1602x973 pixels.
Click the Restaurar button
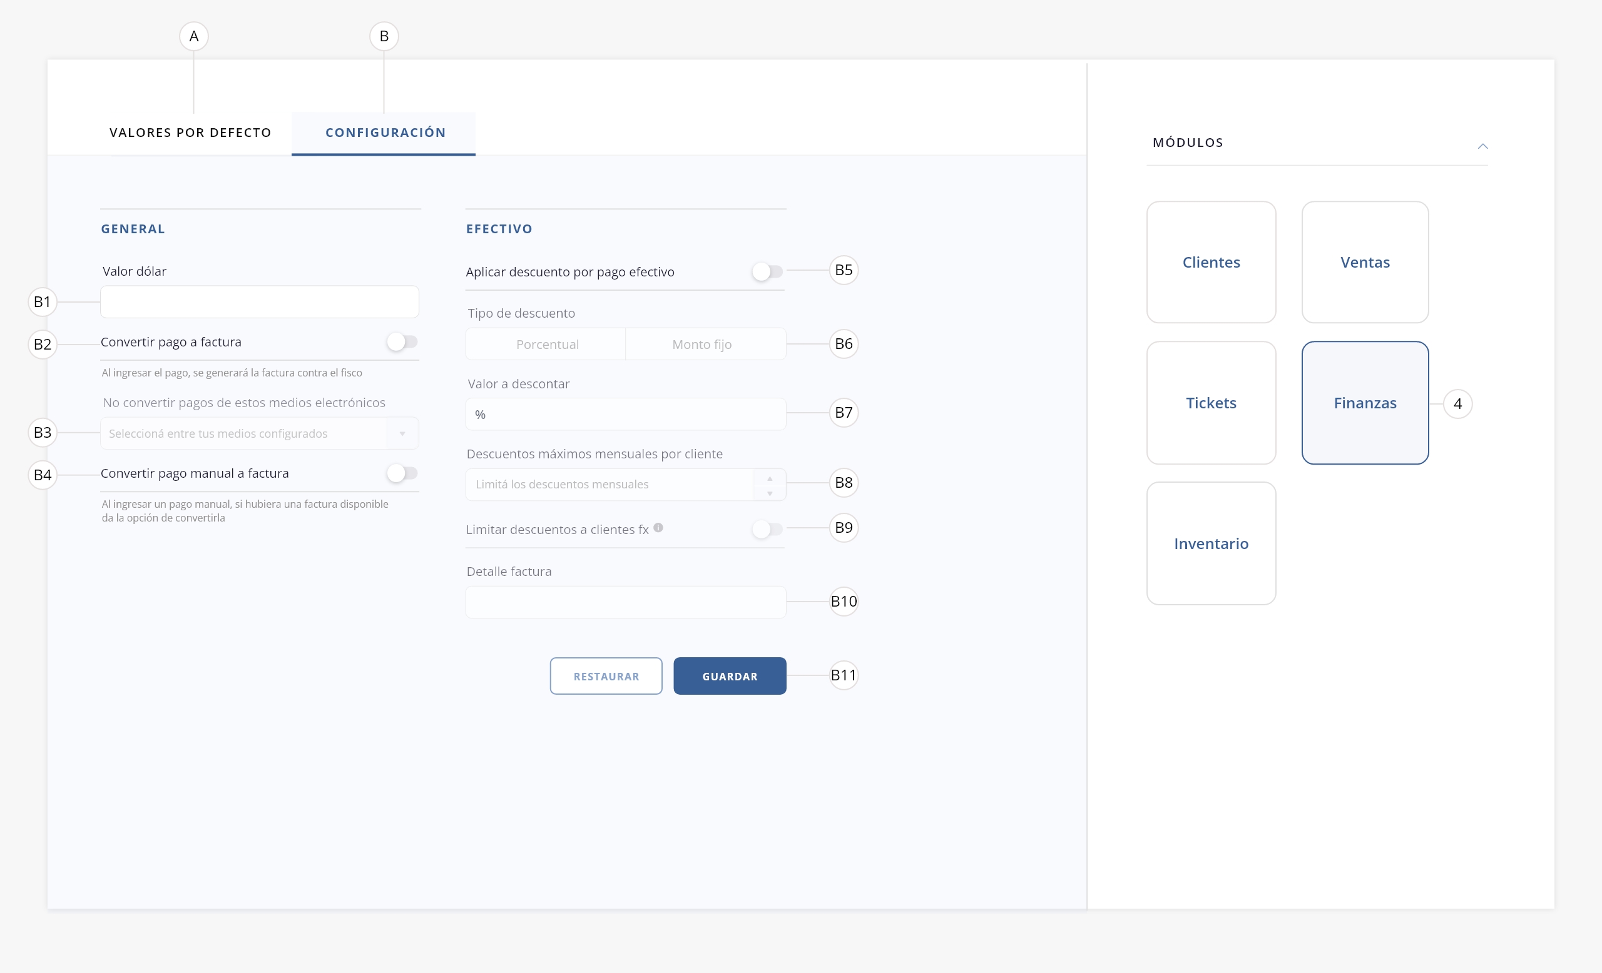[x=606, y=676]
